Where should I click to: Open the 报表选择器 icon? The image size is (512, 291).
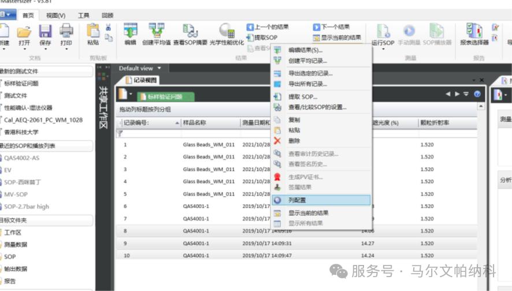tap(474, 31)
